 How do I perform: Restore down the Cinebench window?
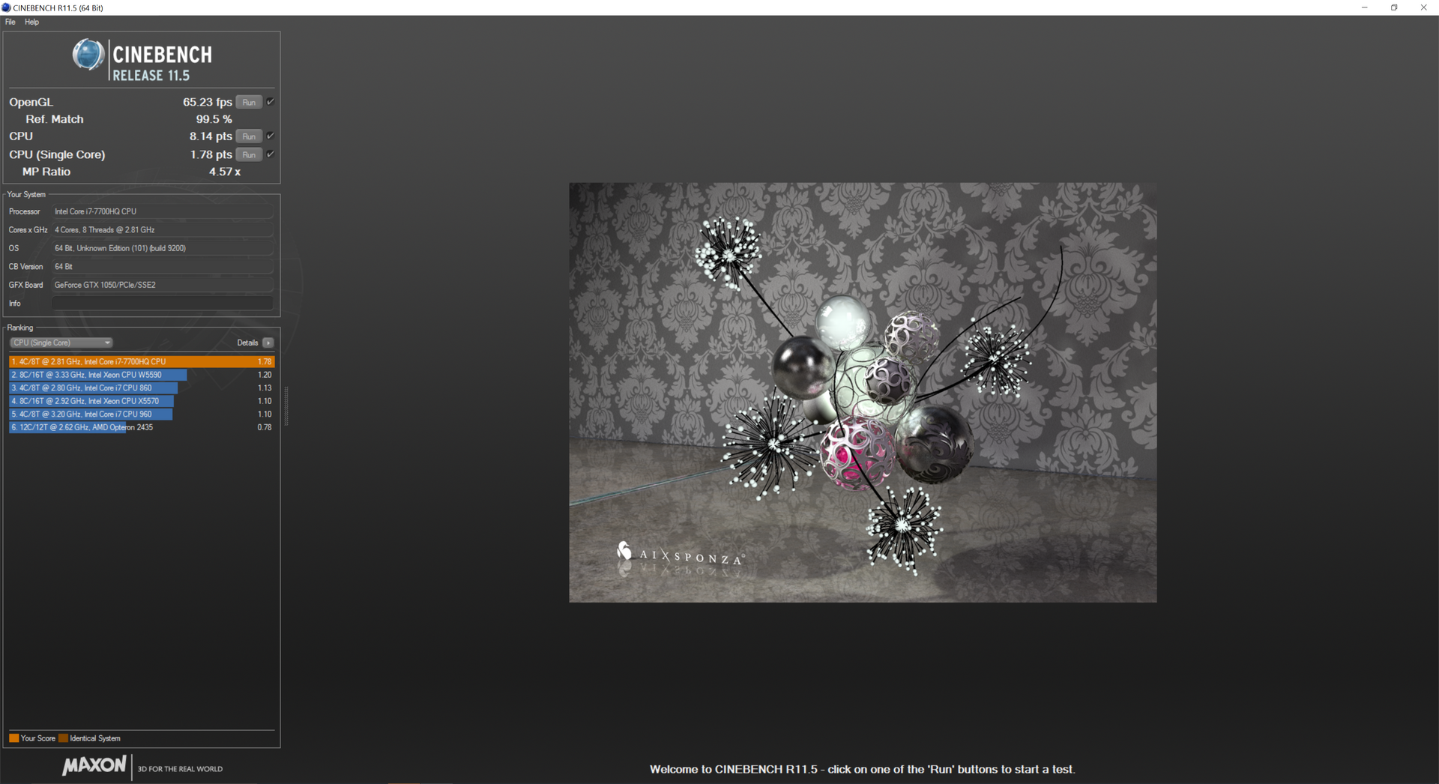[x=1394, y=7]
